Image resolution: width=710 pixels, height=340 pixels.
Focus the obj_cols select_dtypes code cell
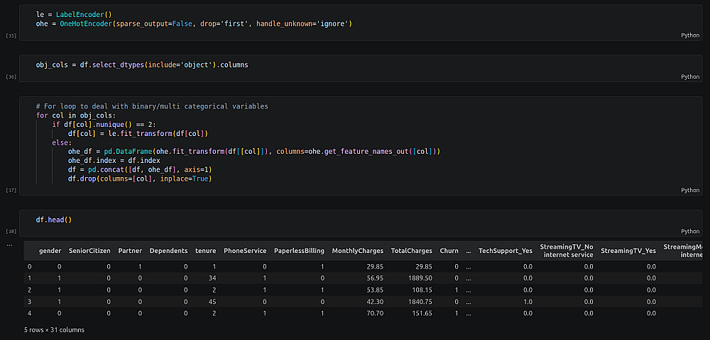[142, 65]
